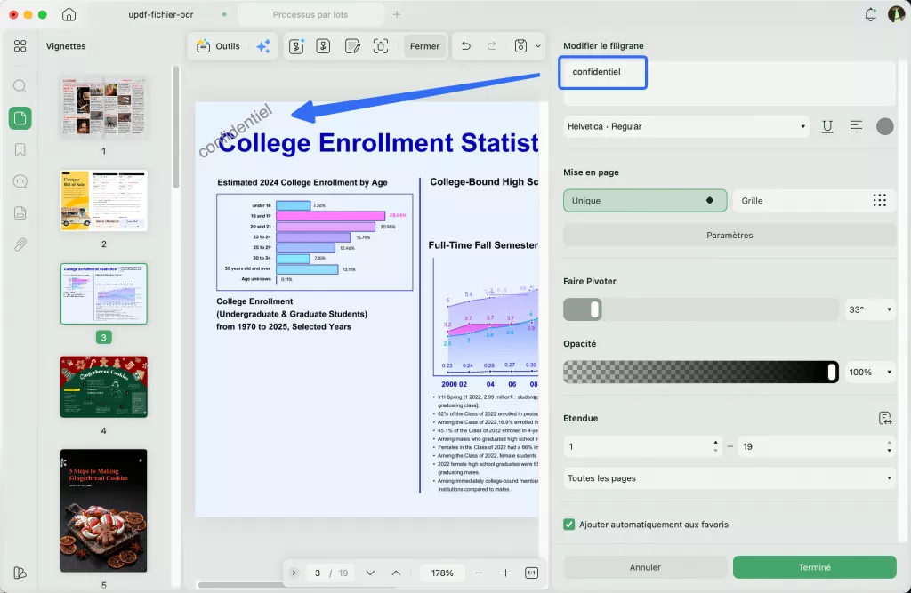911x593 pixels.
Task: Select the page thumbnails panel icon
Action: click(20, 118)
